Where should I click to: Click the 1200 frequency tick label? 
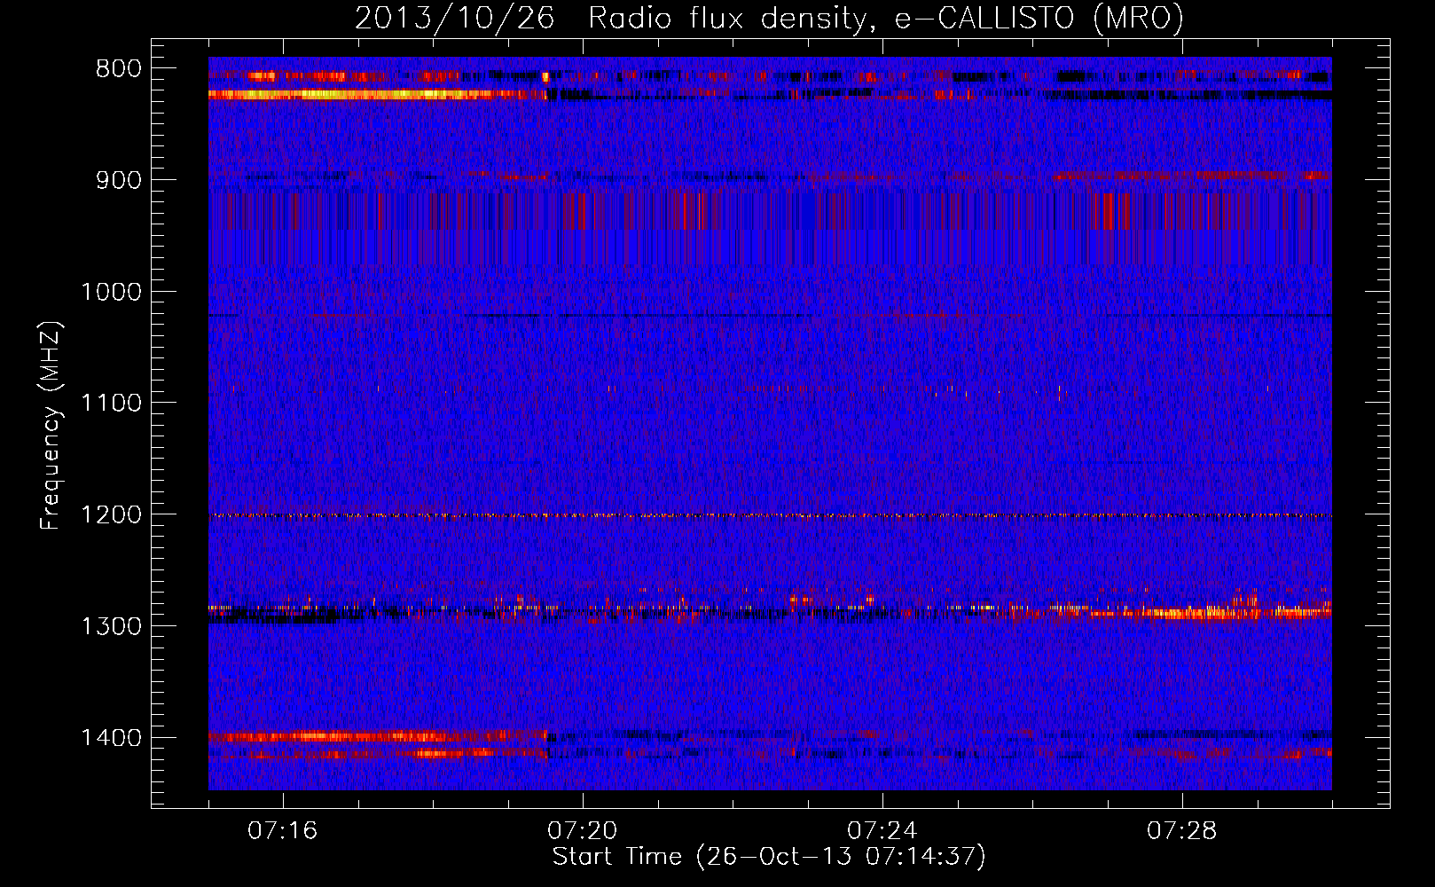(x=111, y=515)
